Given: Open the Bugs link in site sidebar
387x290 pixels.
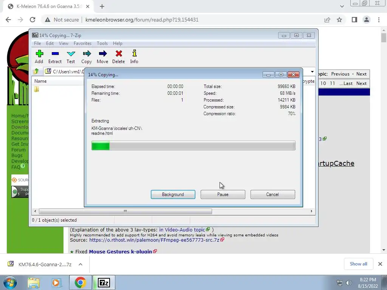Looking at the screenshot, I should (x=17, y=155).
